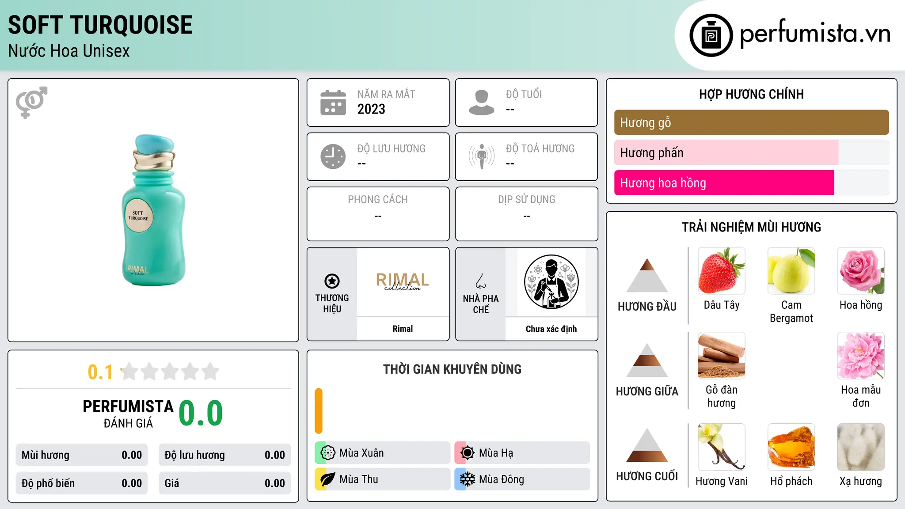This screenshot has height=509, width=905.
Task: Click the Hương Giữa pyramid icon
Action: 647,360
